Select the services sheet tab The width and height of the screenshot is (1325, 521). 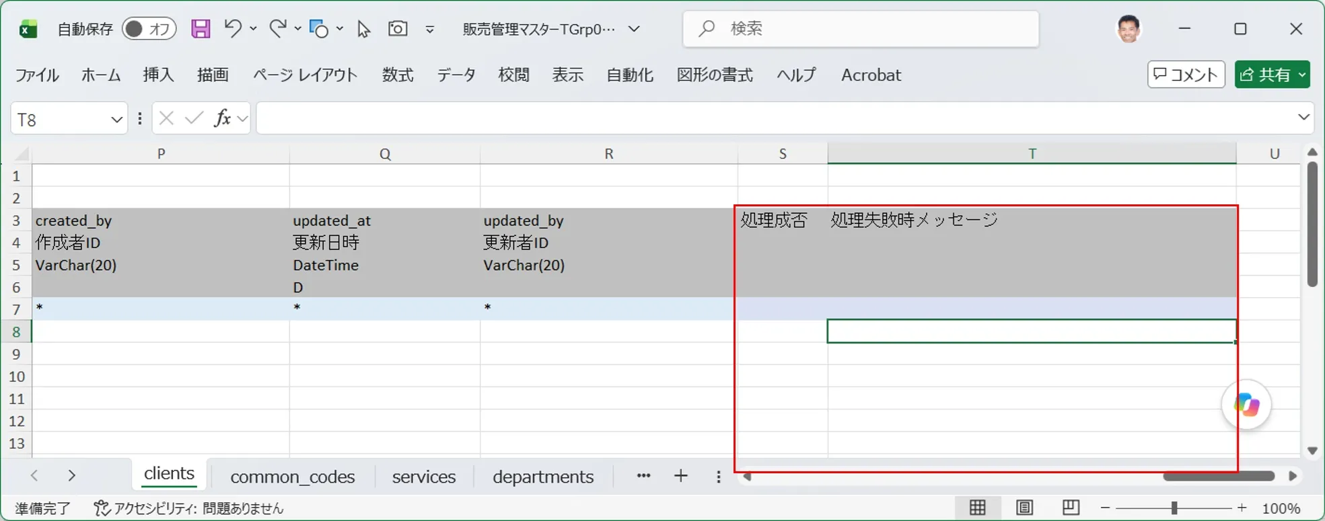pyautogui.click(x=424, y=477)
